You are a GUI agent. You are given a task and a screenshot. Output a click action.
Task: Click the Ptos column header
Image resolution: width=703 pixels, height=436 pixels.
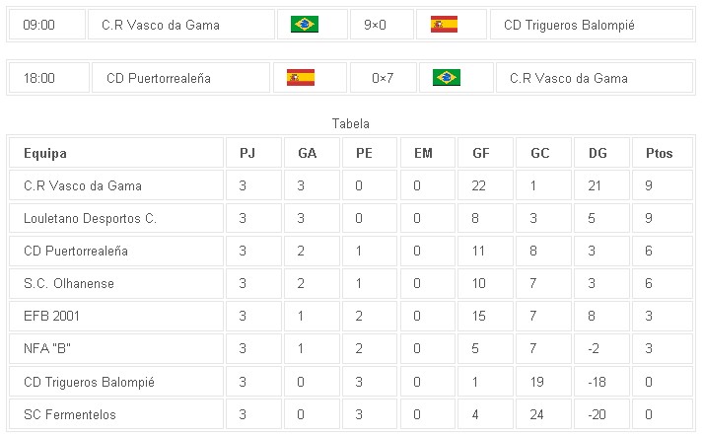tap(659, 153)
